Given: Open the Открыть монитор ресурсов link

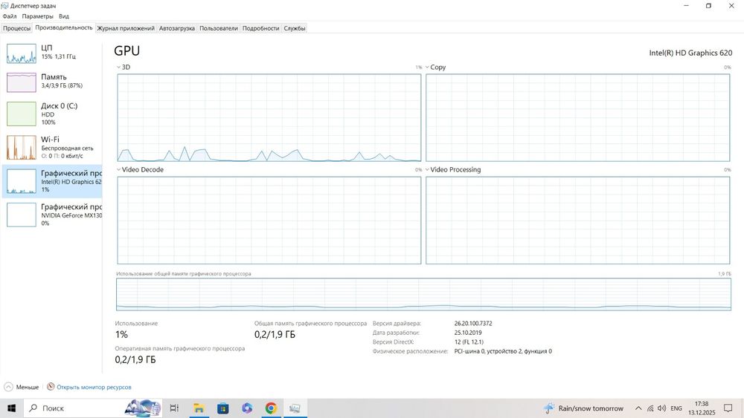Looking at the screenshot, I should coord(94,388).
